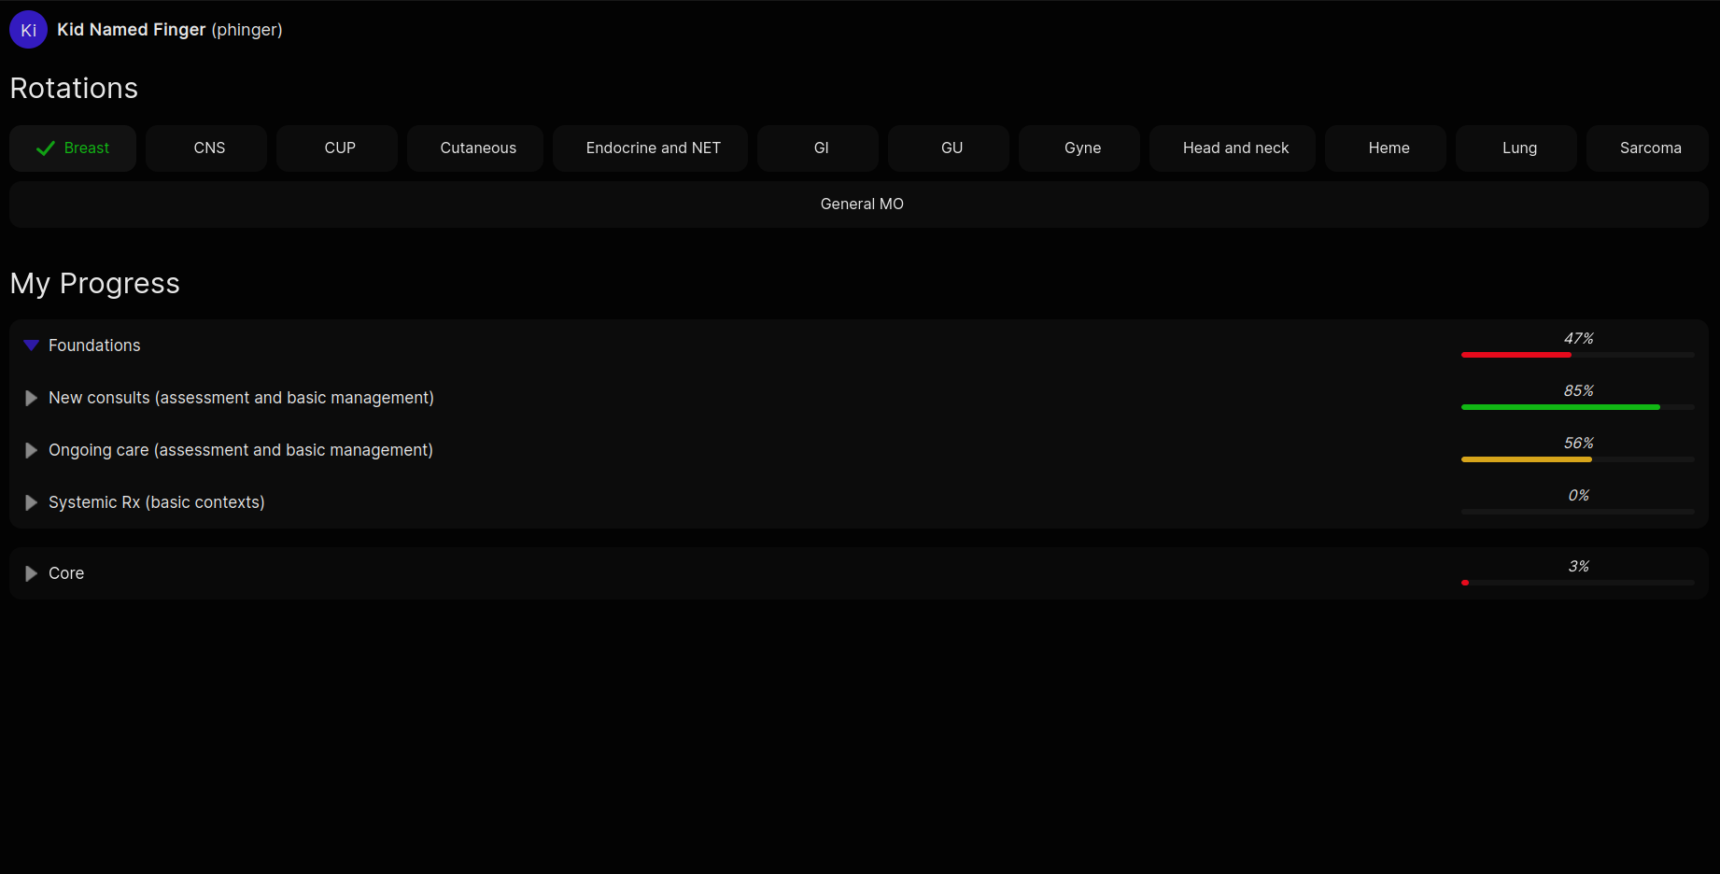Click the 85% progress value
The width and height of the screenshot is (1720, 874).
(x=1578, y=390)
